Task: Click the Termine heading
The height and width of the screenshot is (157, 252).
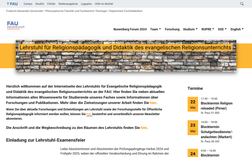Action: (x=195, y=88)
